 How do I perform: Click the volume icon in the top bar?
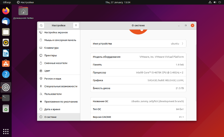point(215,2)
